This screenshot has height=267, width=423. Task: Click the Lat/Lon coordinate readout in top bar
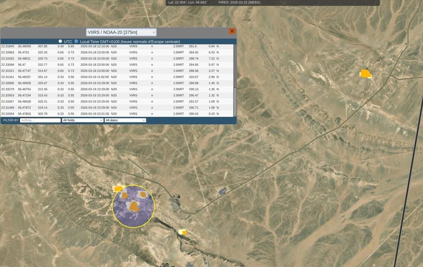(188, 2)
